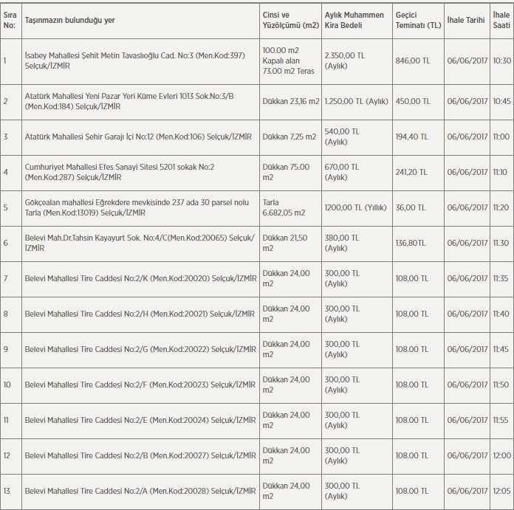Click the 'Cinsi ve Yüzölçümü (m2)' header
Screen dimensions: 514x510
[289, 20]
